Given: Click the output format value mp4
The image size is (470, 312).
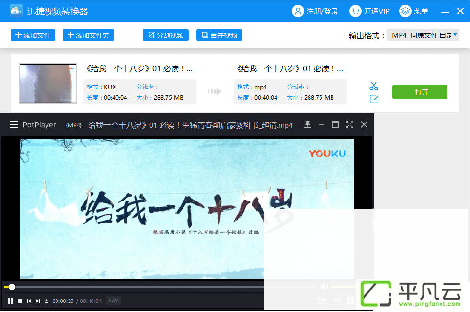Looking at the screenshot, I should pyautogui.click(x=261, y=87).
